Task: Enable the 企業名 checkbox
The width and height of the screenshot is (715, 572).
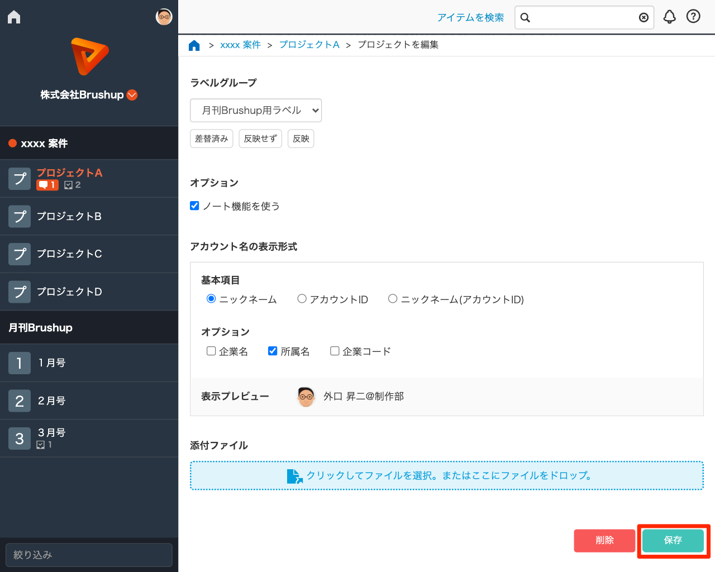Action: point(211,351)
